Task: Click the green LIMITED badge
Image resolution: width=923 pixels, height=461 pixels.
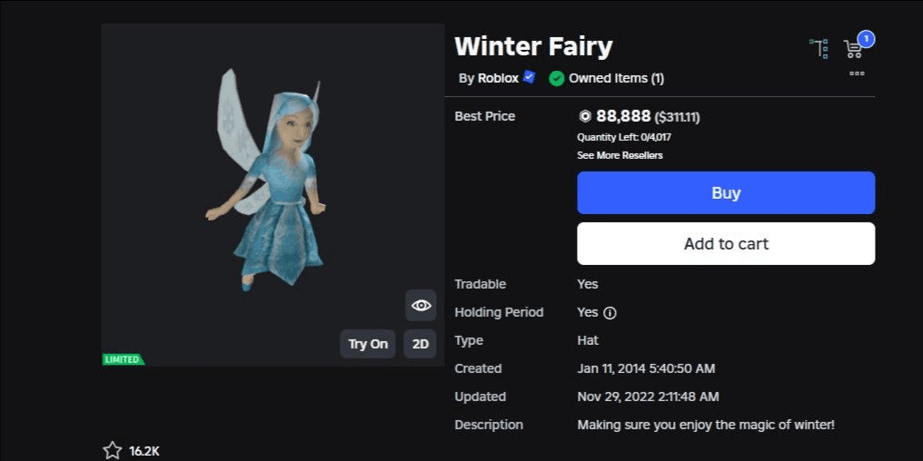Action: click(x=123, y=359)
